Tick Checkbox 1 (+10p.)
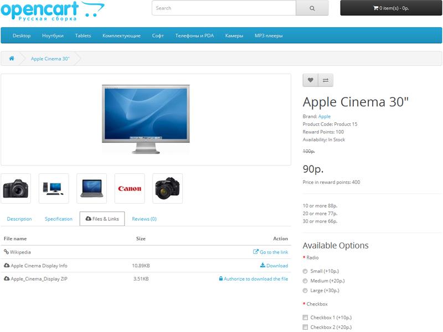 [305, 318]
